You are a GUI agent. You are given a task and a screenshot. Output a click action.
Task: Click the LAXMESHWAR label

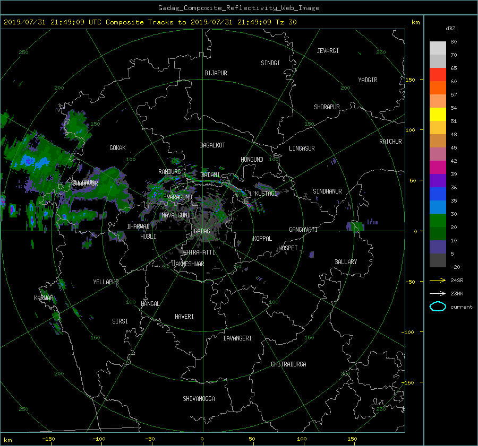188,264
